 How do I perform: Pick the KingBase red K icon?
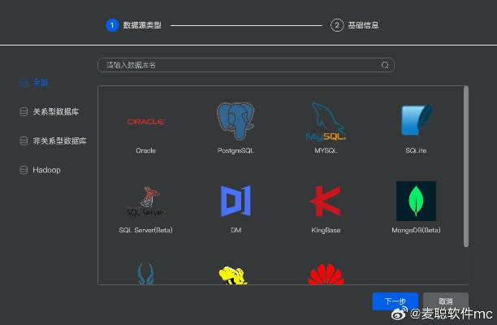click(x=326, y=201)
